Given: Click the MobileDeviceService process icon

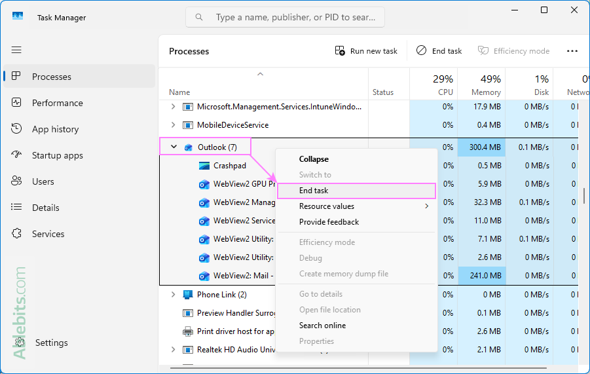Looking at the screenshot, I should point(187,125).
